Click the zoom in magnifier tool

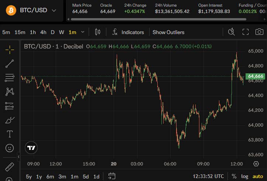point(9,179)
